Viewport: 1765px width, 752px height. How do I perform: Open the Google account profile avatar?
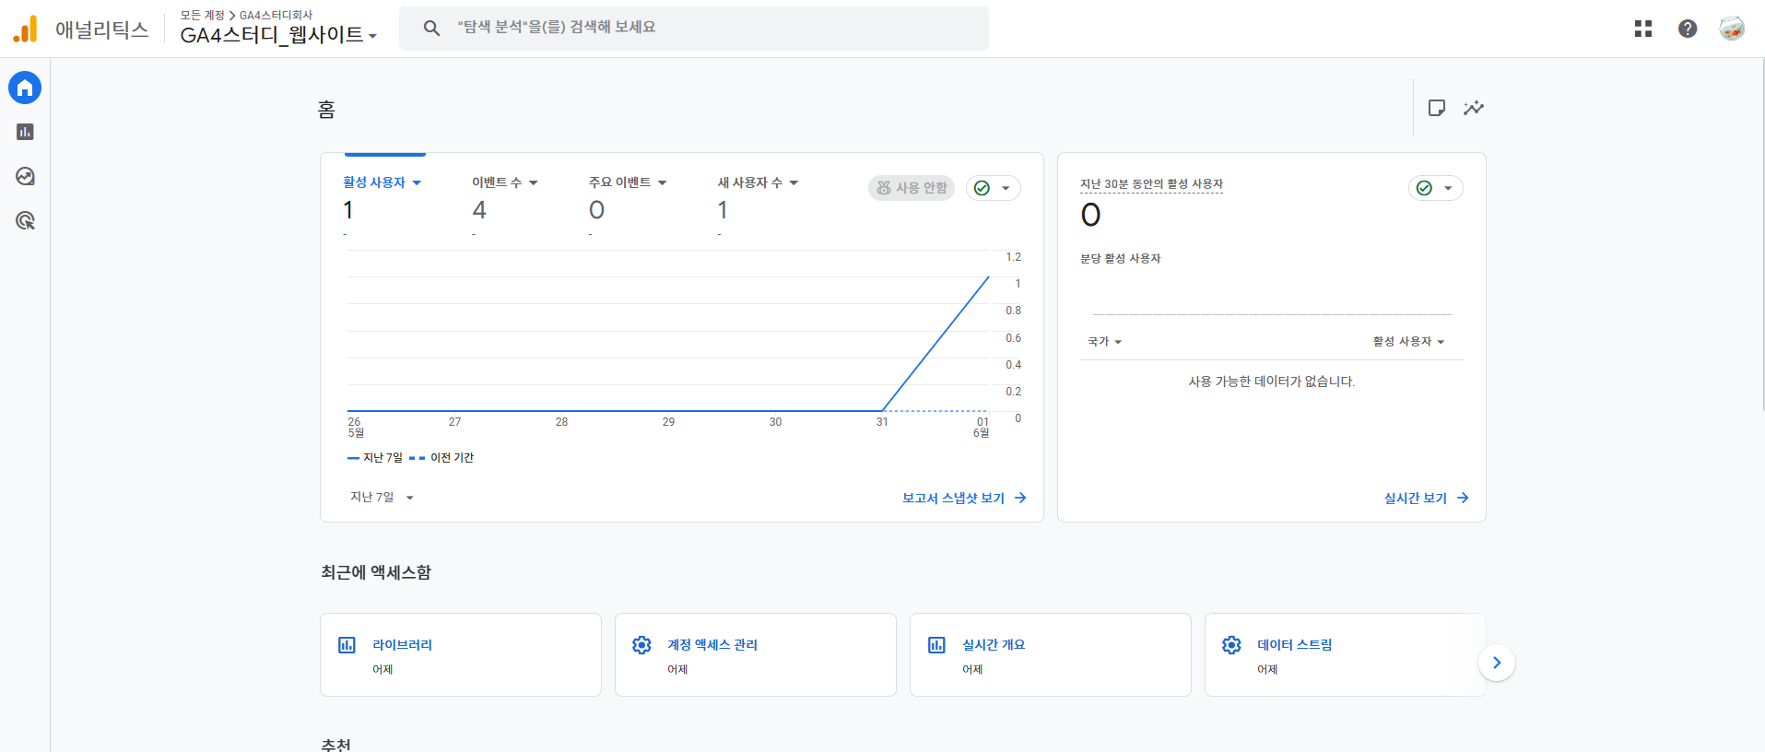point(1731,29)
